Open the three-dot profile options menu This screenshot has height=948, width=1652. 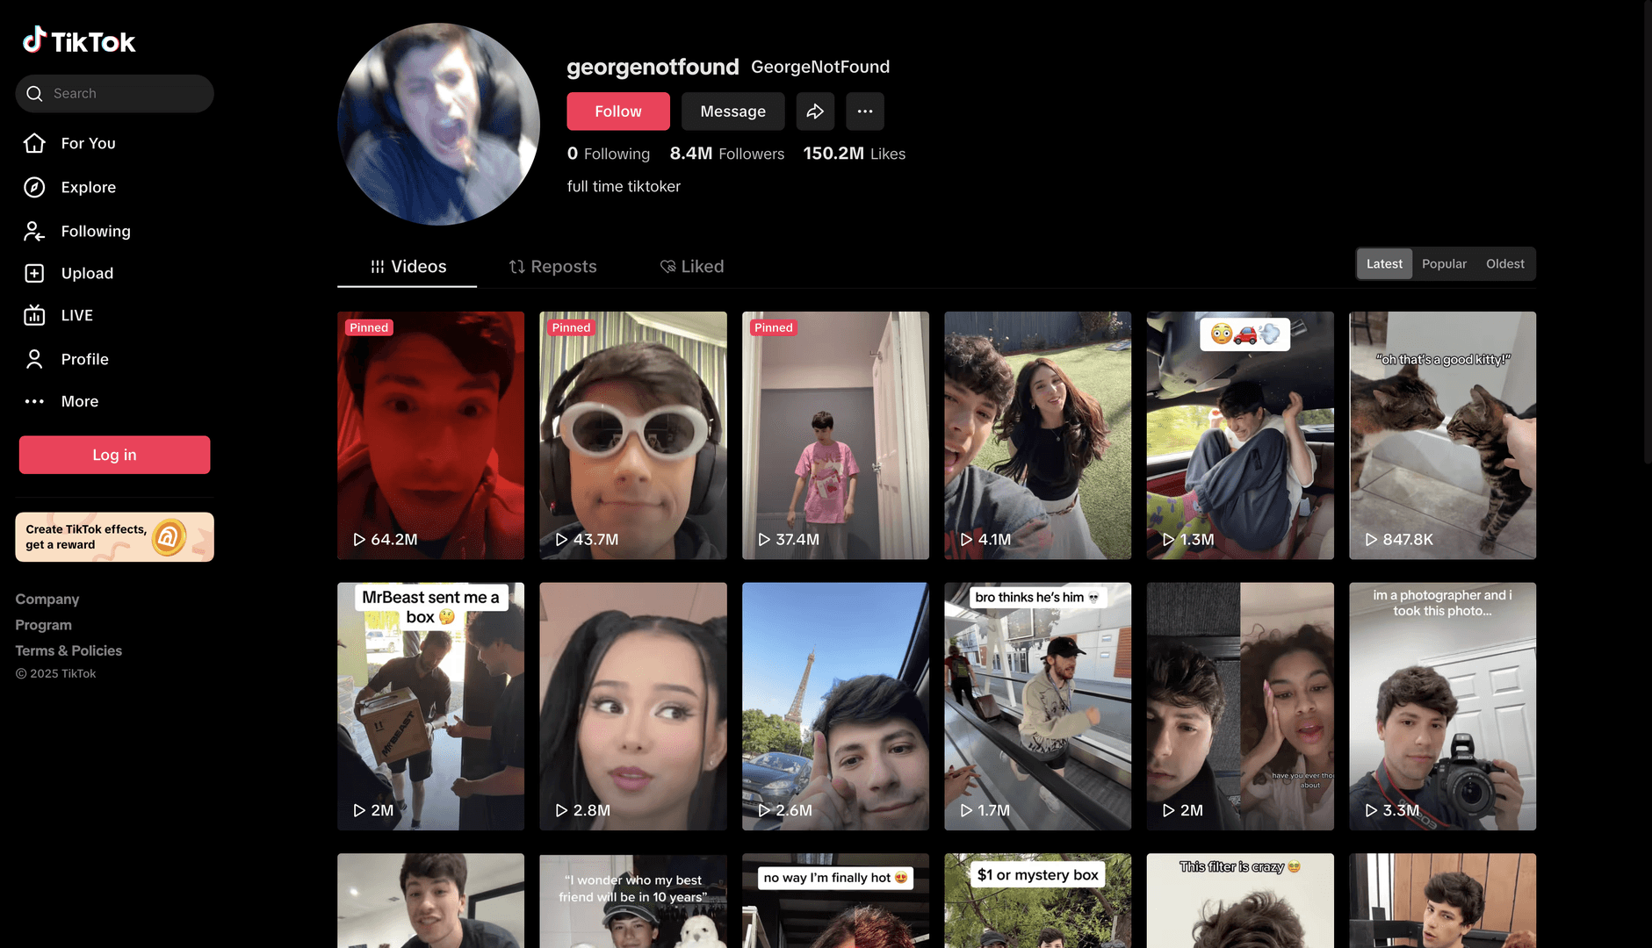[864, 111]
